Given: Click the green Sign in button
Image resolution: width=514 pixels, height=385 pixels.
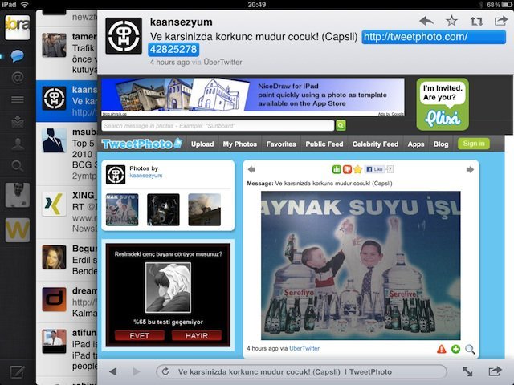Looking at the screenshot, I should [x=473, y=144].
